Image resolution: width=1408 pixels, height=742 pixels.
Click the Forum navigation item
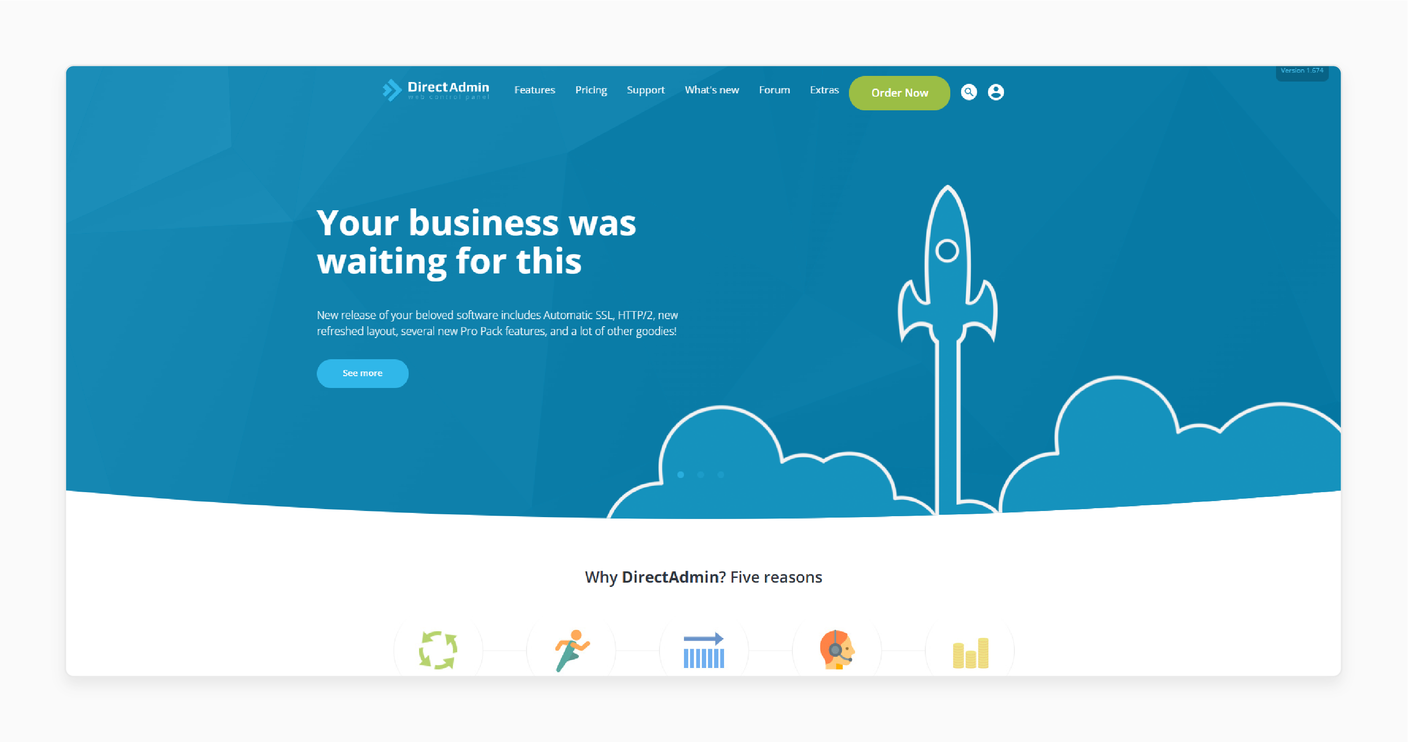pyautogui.click(x=774, y=91)
